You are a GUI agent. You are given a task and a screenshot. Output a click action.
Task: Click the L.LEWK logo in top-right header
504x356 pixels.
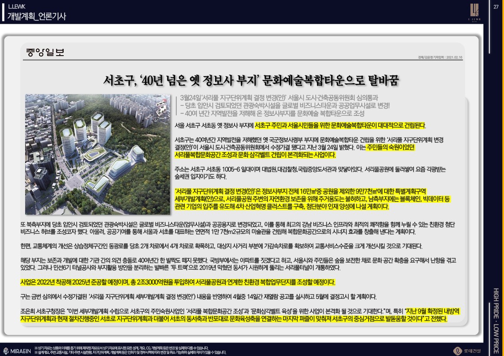tap(474, 12)
